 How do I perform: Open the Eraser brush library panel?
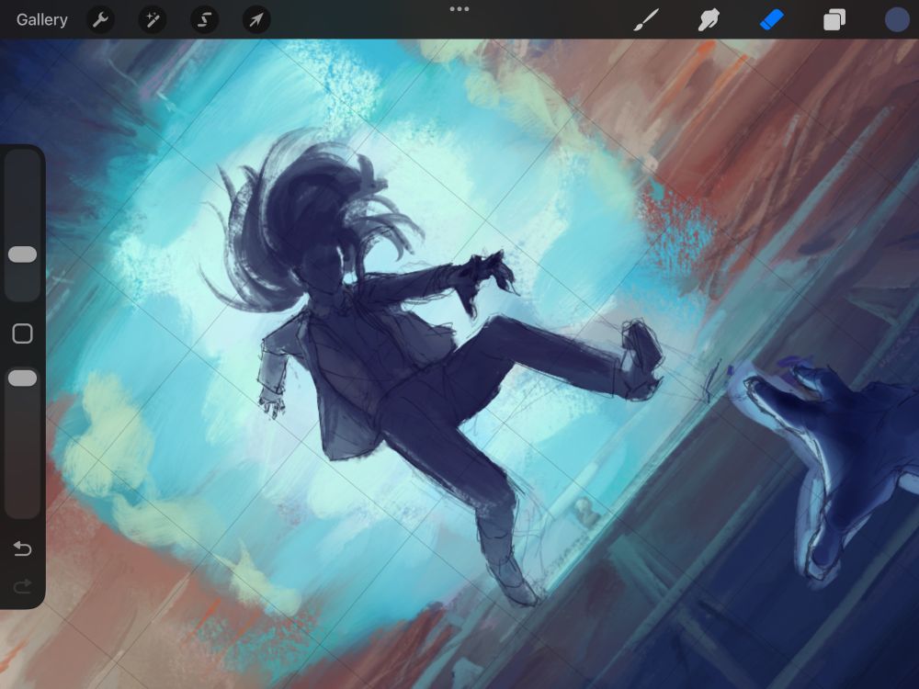[x=771, y=19]
